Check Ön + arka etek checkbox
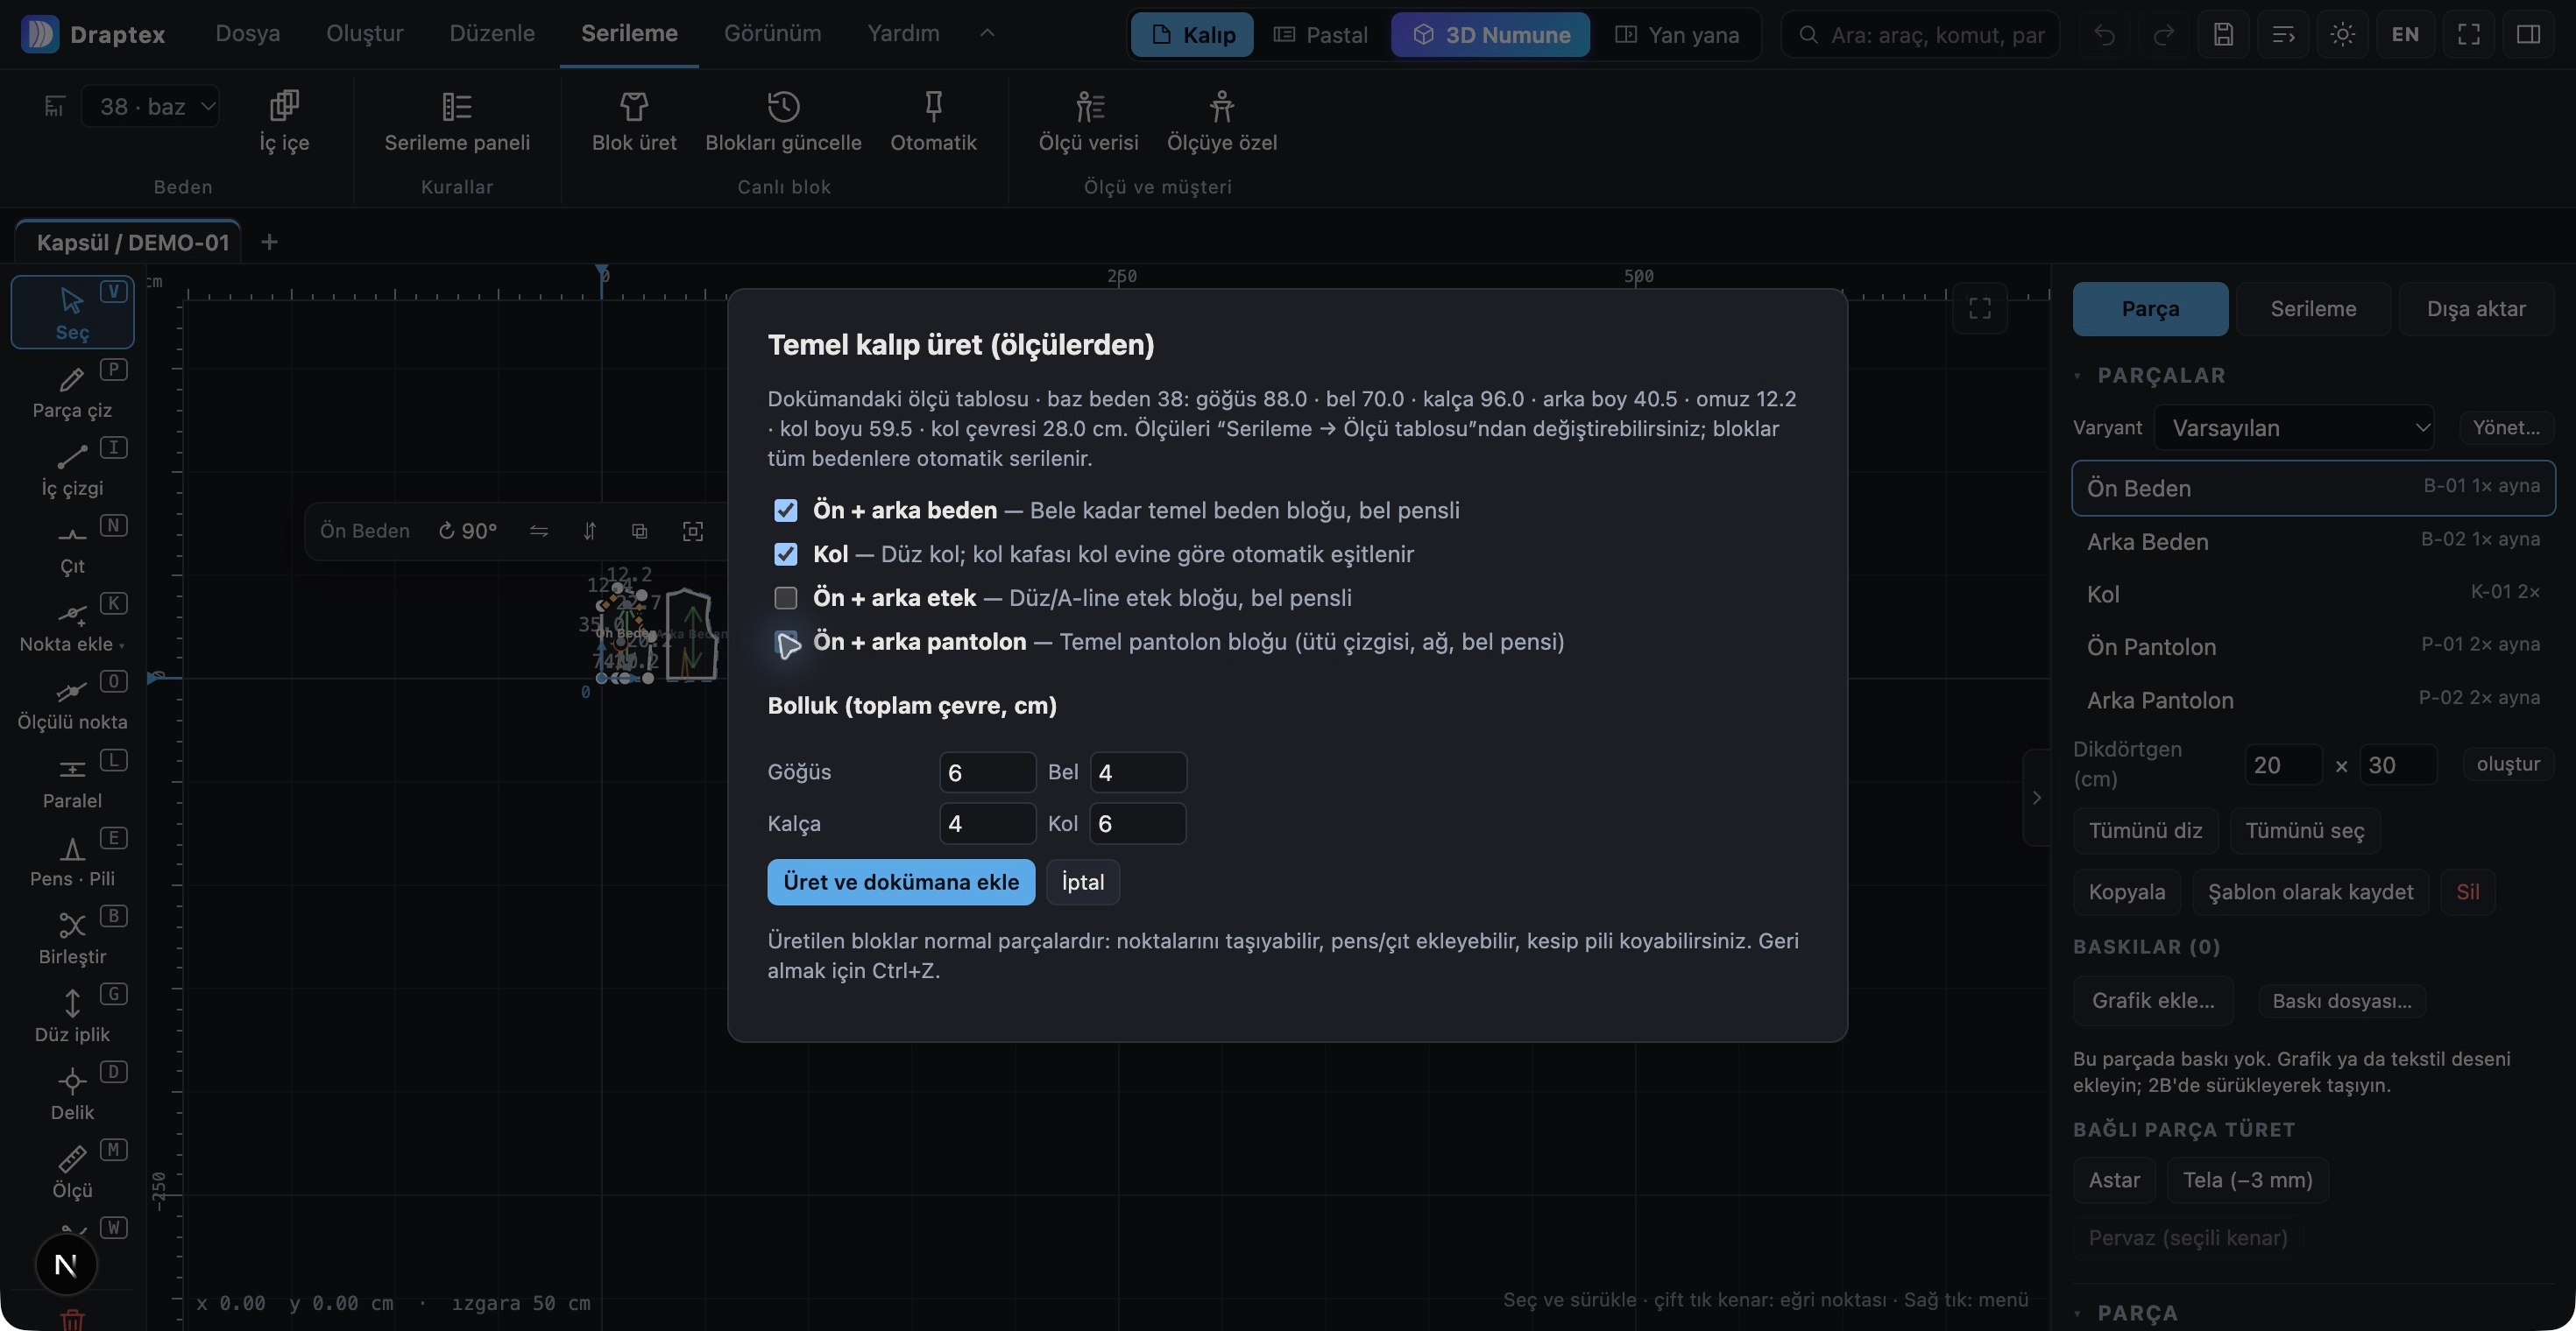The height and width of the screenshot is (1331, 2576). [786, 597]
